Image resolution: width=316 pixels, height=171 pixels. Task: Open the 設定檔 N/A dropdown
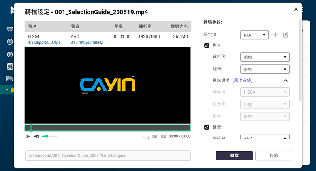[x=254, y=35]
